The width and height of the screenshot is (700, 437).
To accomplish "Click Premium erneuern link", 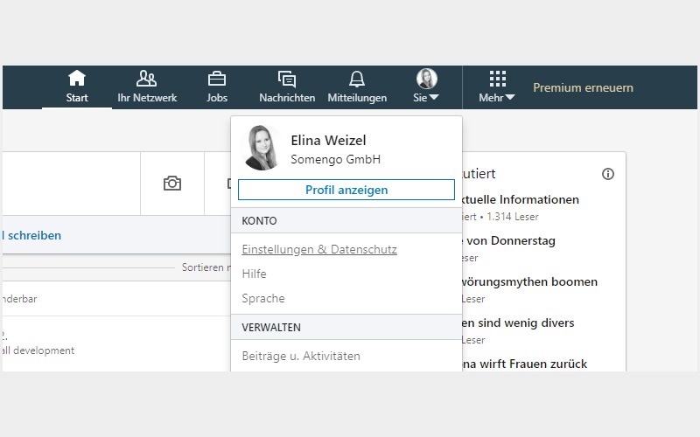I will pyautogui.click(x=583, y=87).
